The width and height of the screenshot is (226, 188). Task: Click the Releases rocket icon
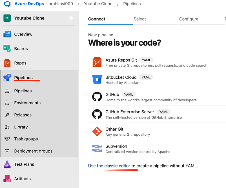pyautogui.click(x=7, y=115)
